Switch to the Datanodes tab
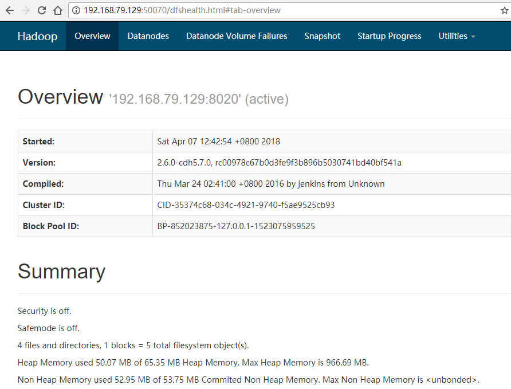Viewport: 511px width, 389px height. [148, 36]
